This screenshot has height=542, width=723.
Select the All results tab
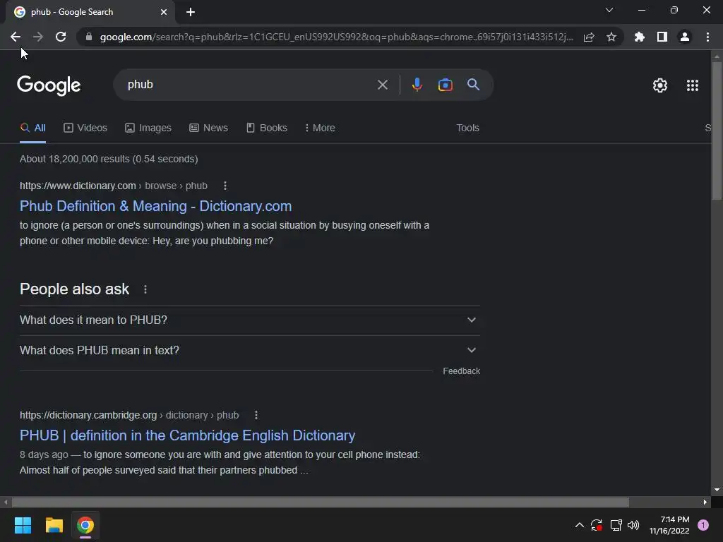tap(32, 128)
